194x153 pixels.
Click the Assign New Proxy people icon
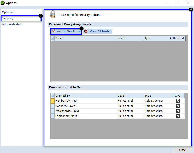(54, 31)
